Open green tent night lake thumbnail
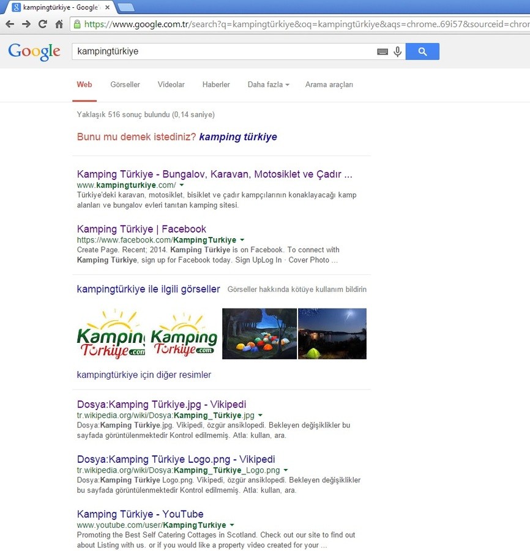This screenshot has width=530, height=551. tap(332, 334)
